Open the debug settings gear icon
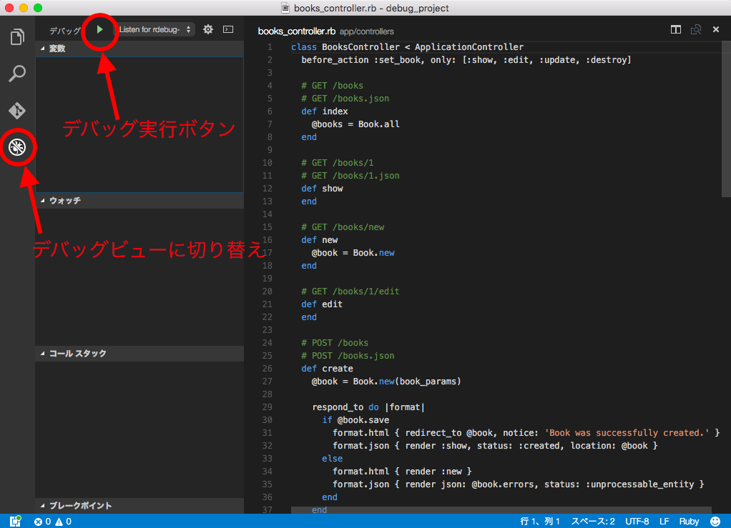Viewport: 731px width, 528px height. (x=207, y=29)
